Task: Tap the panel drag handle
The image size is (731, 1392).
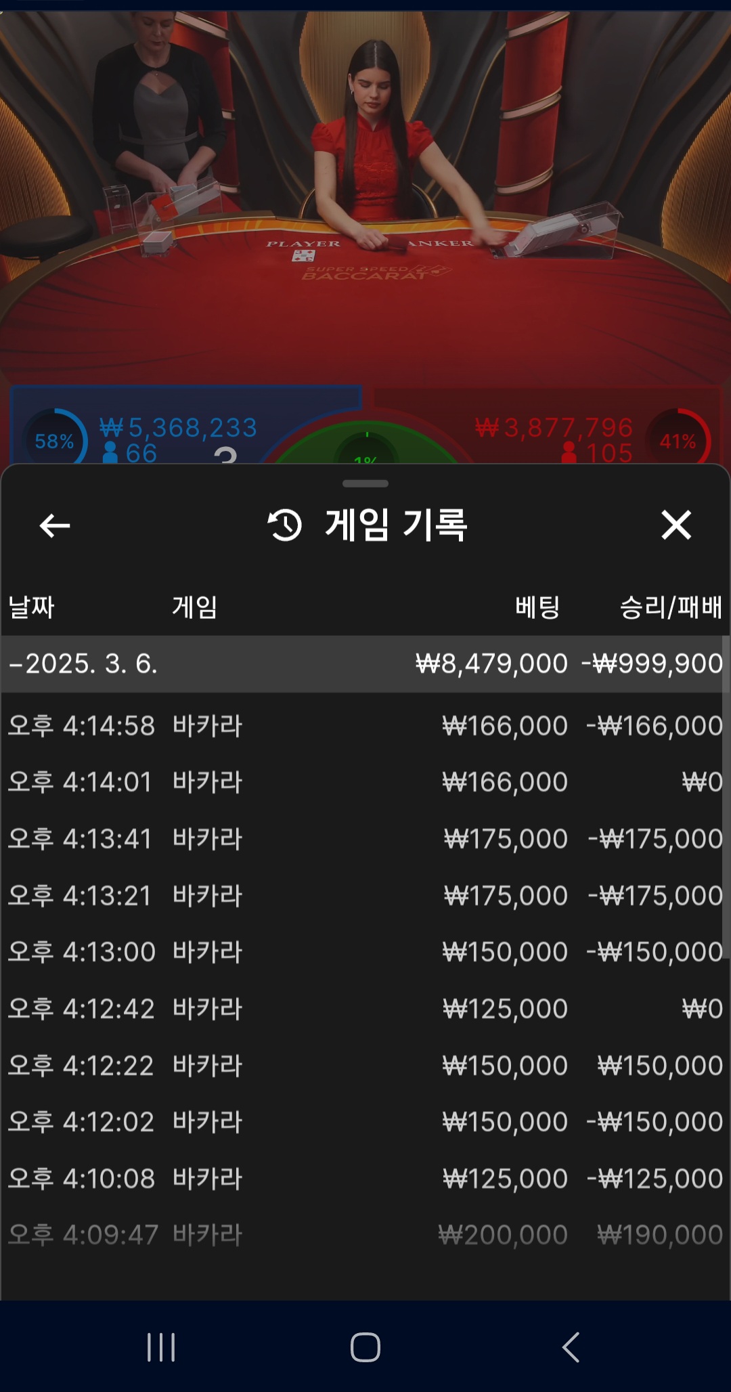Action: tap(365, 483)
